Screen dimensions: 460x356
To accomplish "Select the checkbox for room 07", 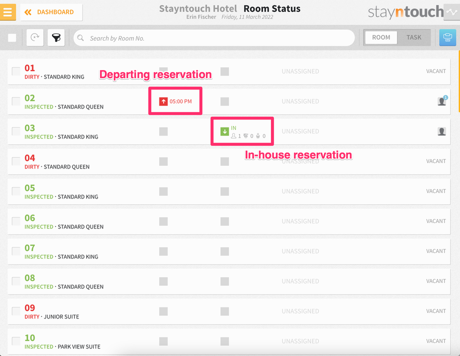I will click(16, 251).
